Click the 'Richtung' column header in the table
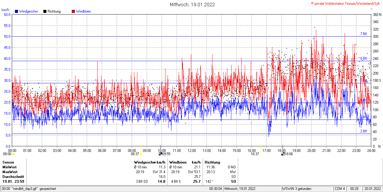 pyautogui.click(x=212, y=162)
